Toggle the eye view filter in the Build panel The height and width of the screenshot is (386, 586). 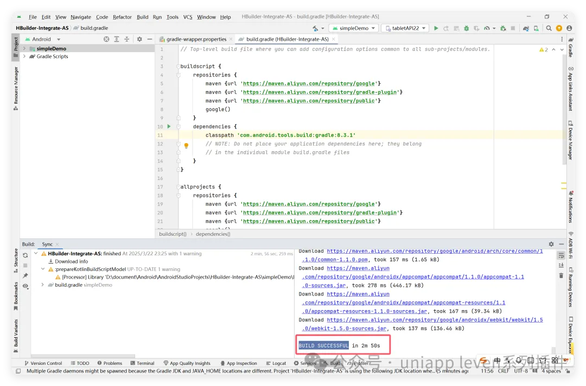coord(25,286)
